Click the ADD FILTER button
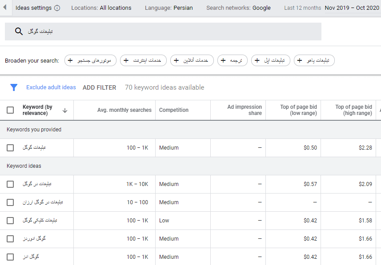Image resolution: width=381 pixels, height=265 pixels. coord(100,87)
